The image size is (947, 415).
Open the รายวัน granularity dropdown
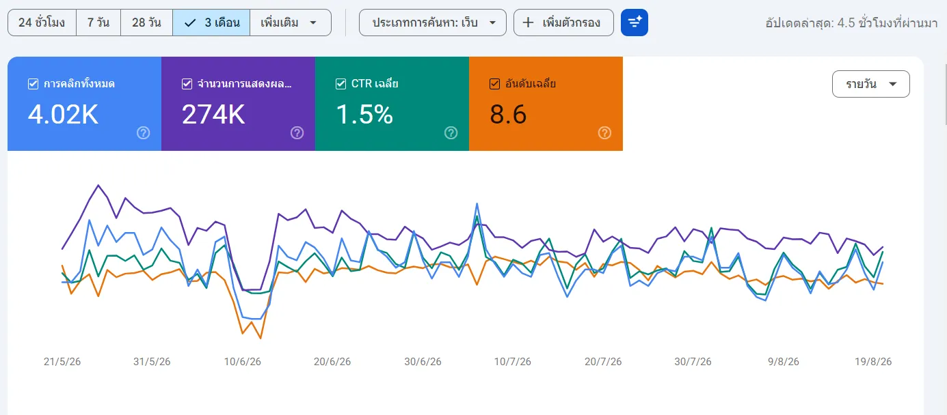point(871,84)
